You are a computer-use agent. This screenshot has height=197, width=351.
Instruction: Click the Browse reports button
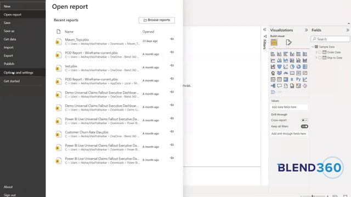pyautogui.click(x=157, y=20)
